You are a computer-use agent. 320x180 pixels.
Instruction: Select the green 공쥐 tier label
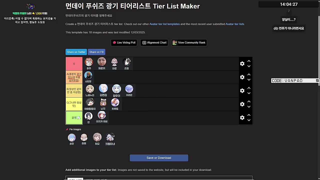pos(74,118)
